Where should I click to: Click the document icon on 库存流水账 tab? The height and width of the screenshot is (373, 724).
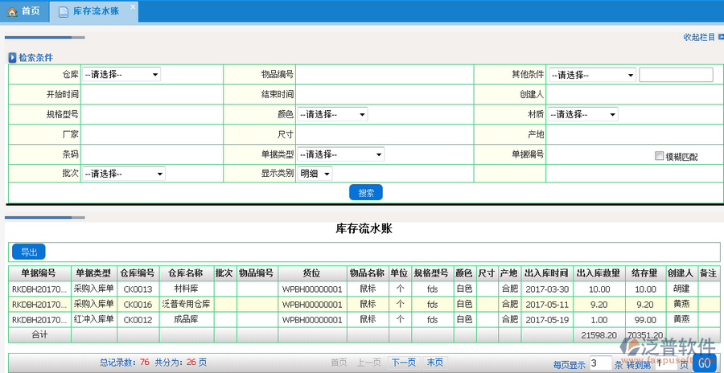[64, 11]
